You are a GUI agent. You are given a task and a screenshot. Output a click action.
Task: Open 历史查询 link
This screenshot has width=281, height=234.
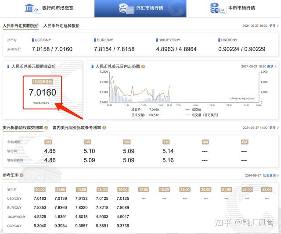(270, 175)
